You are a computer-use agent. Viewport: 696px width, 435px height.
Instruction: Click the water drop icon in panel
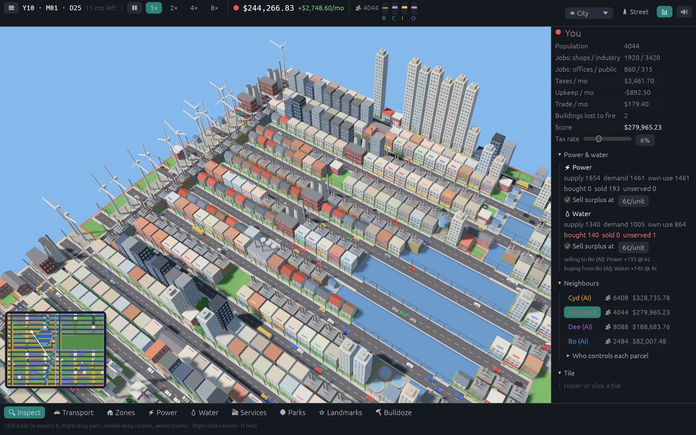(567, 214)
